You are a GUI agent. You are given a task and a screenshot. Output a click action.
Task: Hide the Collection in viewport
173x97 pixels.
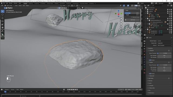coord(169,10)
